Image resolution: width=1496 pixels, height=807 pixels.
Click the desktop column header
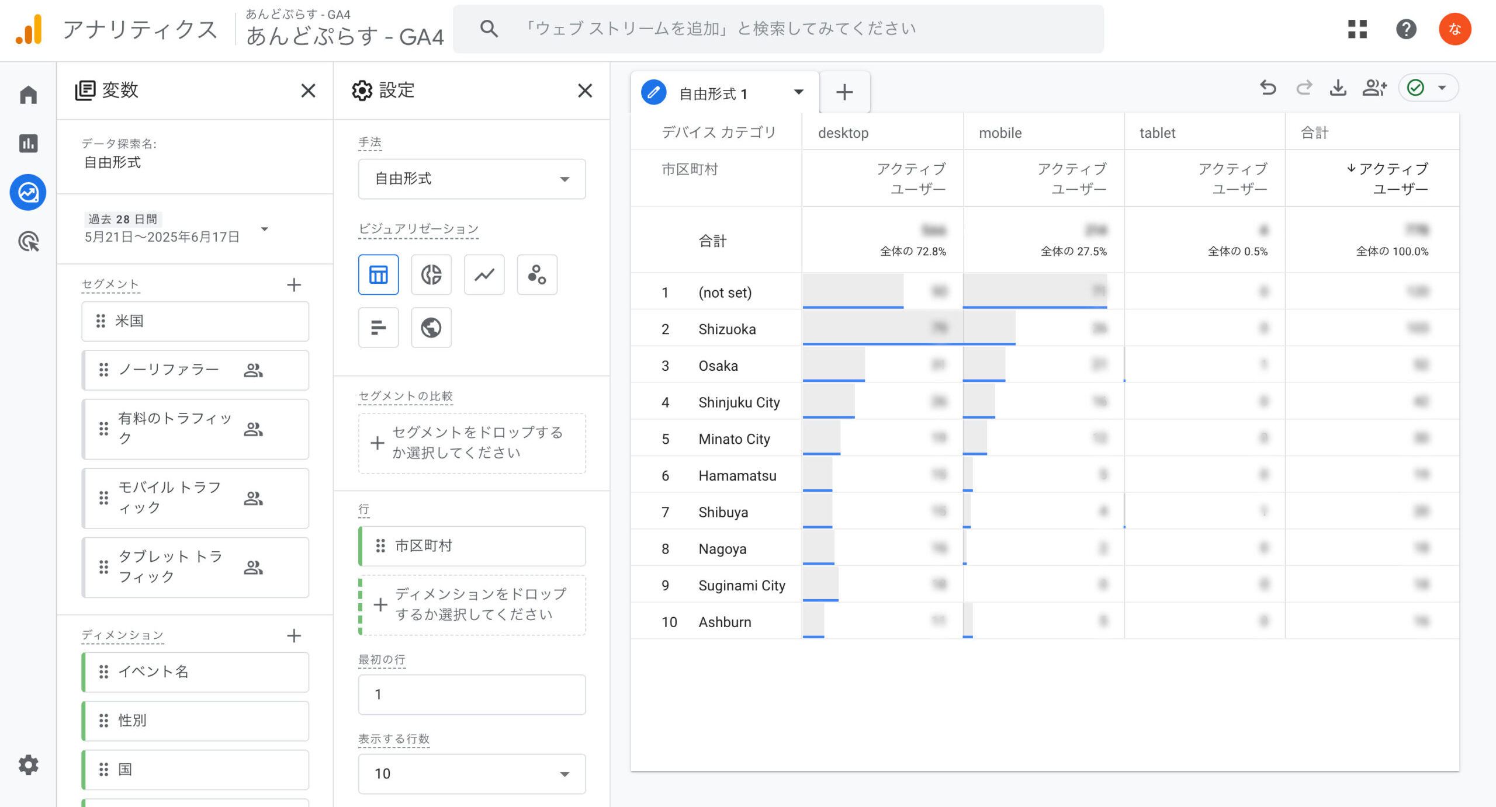pyautogui.click(x=843, y=133)
